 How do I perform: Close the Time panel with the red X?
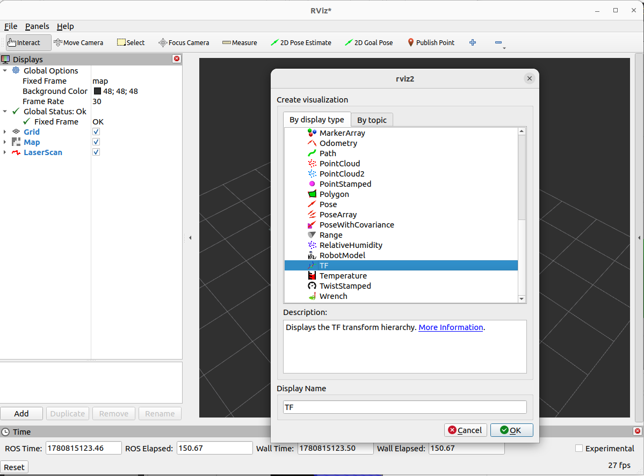[638, 431]
